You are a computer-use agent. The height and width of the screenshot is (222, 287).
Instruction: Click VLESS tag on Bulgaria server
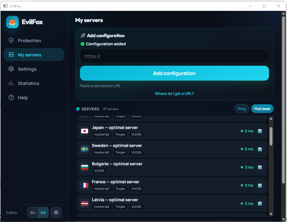coord(99,171)
